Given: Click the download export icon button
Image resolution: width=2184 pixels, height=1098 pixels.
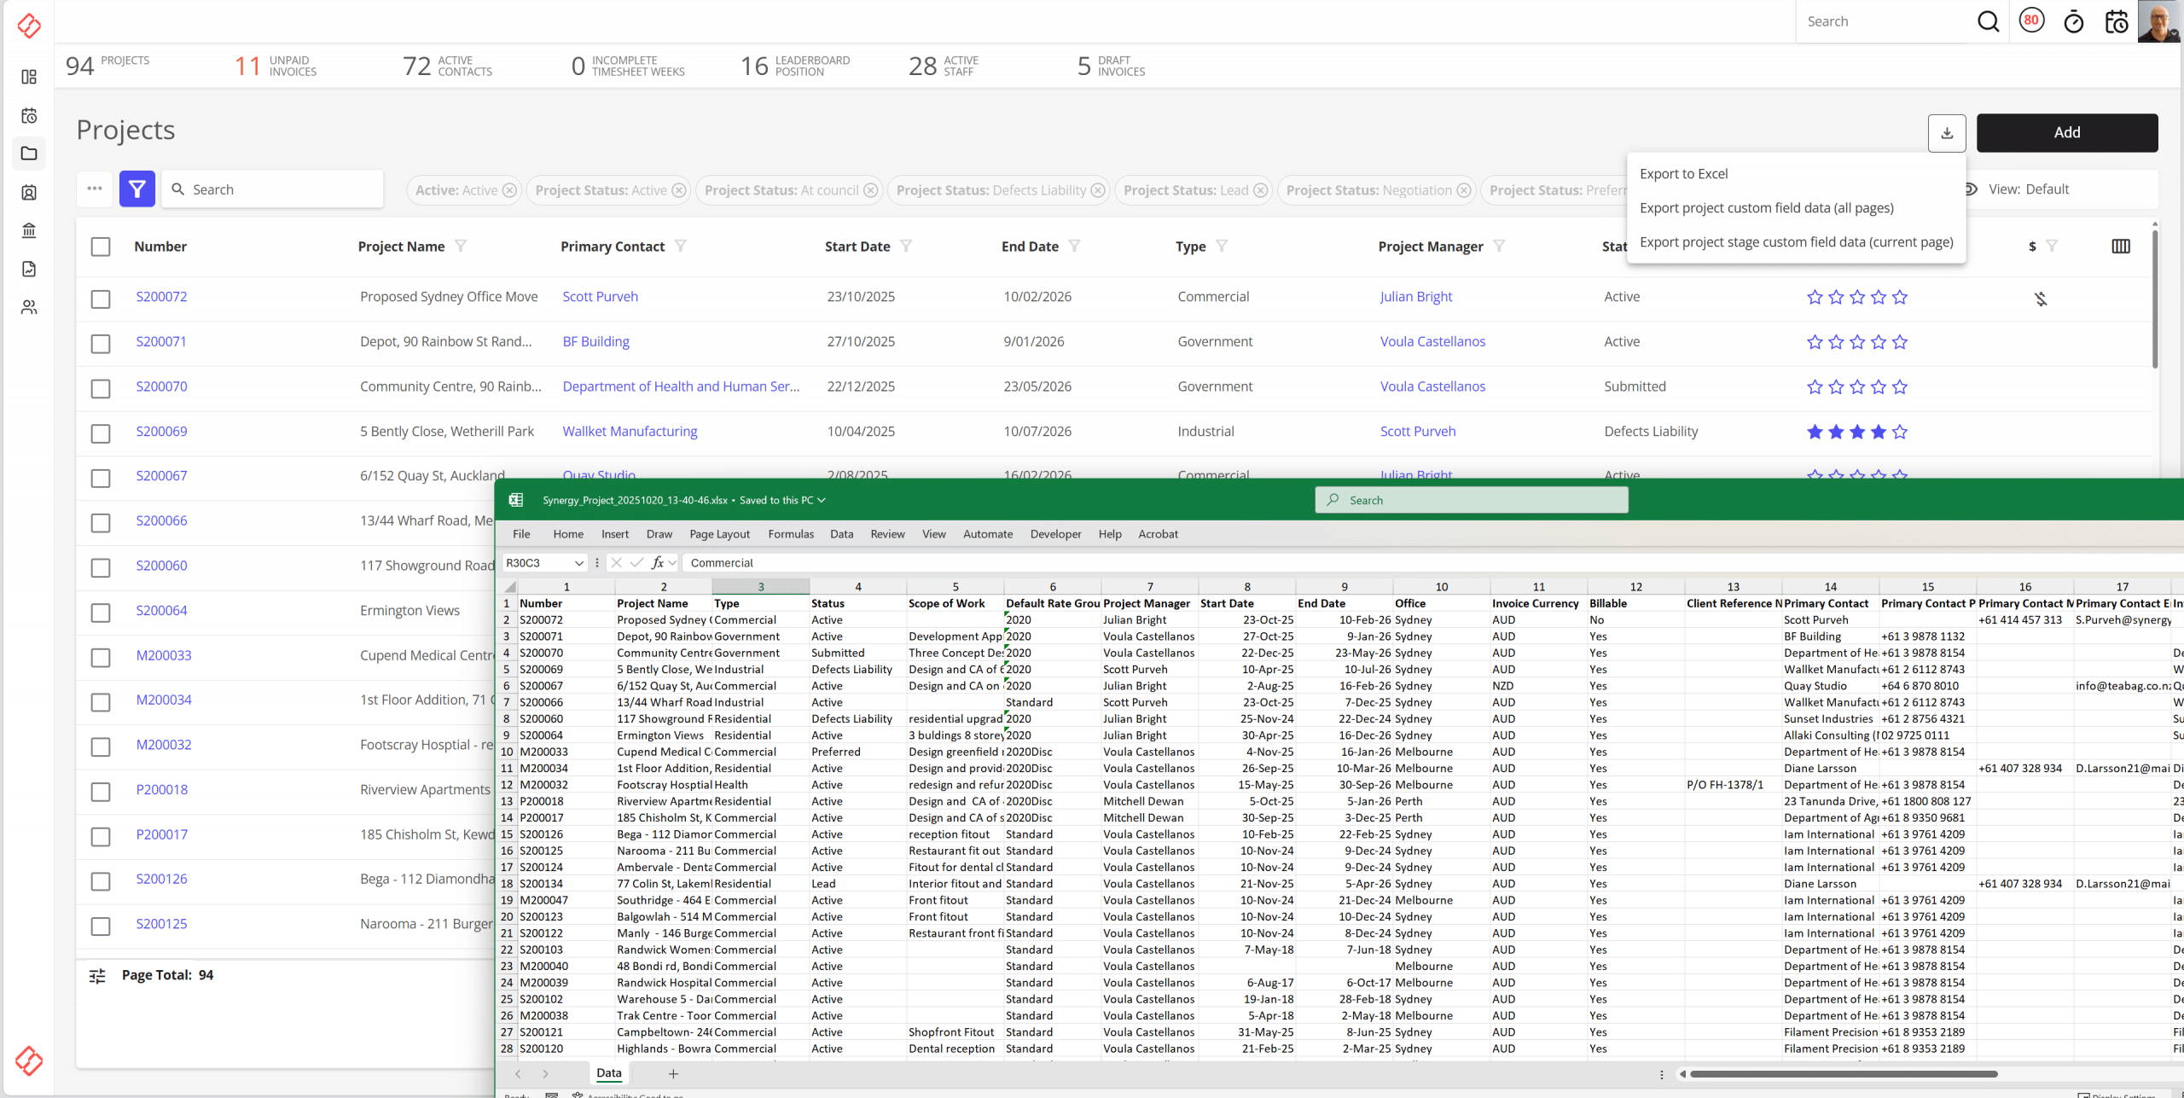Looking at the screenshot, I should pos(1946,133).
